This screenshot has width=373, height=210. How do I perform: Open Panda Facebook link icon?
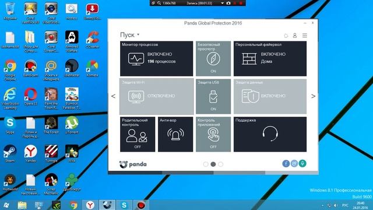286,163
